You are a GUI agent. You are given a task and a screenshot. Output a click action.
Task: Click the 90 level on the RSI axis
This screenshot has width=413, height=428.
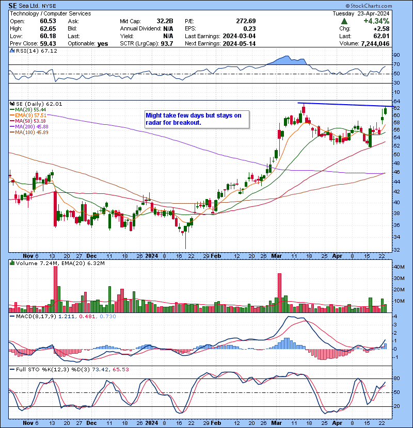pos(396,55)
